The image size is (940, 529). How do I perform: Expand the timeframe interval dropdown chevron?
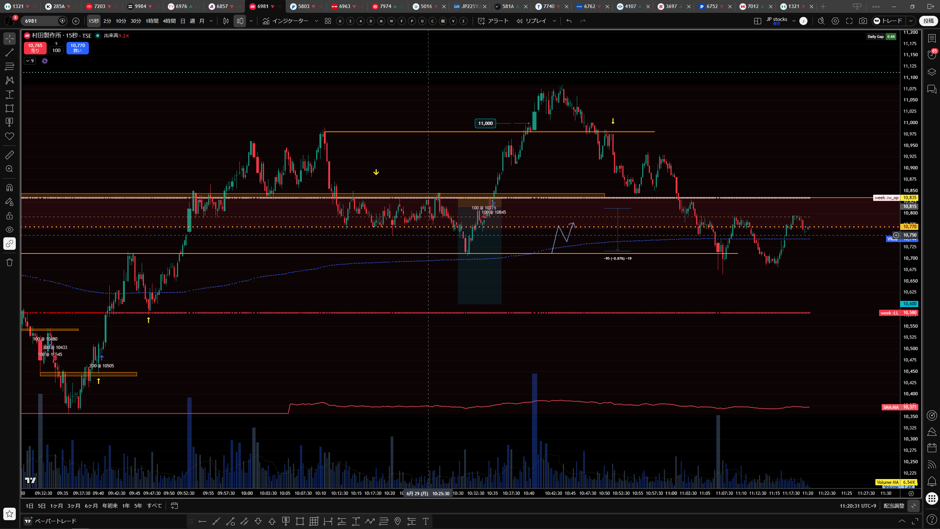point(211,21)
